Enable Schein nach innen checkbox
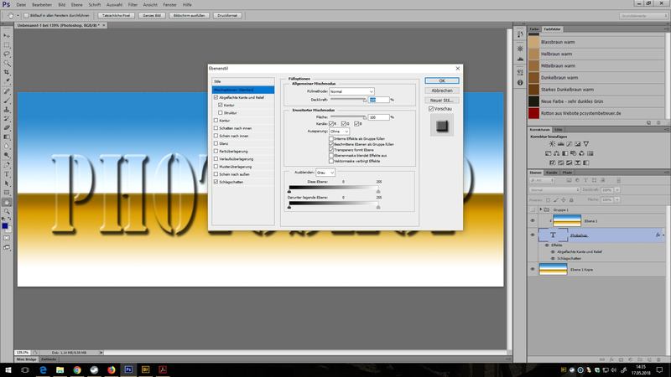Image resolution: width=671 pixels, height=377 pixels. click(216, 136)
